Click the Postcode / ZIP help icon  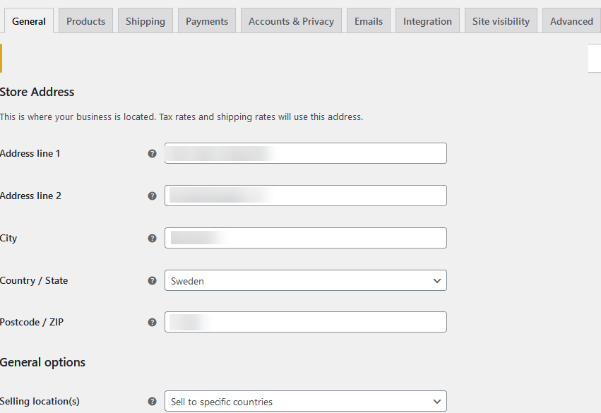pyautogui.click(x=152, y=322)
